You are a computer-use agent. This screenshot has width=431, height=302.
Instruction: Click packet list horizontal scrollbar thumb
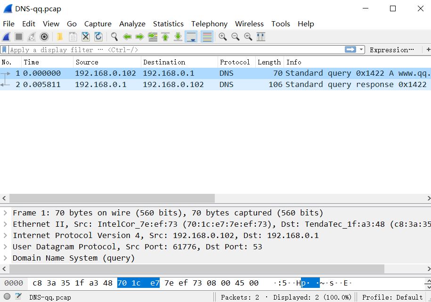point(112,198)
